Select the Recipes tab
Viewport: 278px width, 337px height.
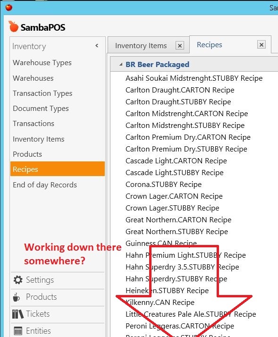tap(210, 44)
